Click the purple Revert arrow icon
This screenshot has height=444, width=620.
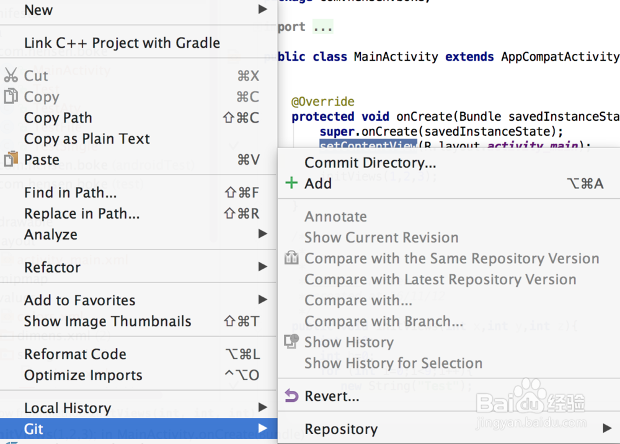[x=291, y=396]
